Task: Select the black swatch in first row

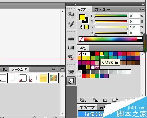Action: (x=93, y=54)
